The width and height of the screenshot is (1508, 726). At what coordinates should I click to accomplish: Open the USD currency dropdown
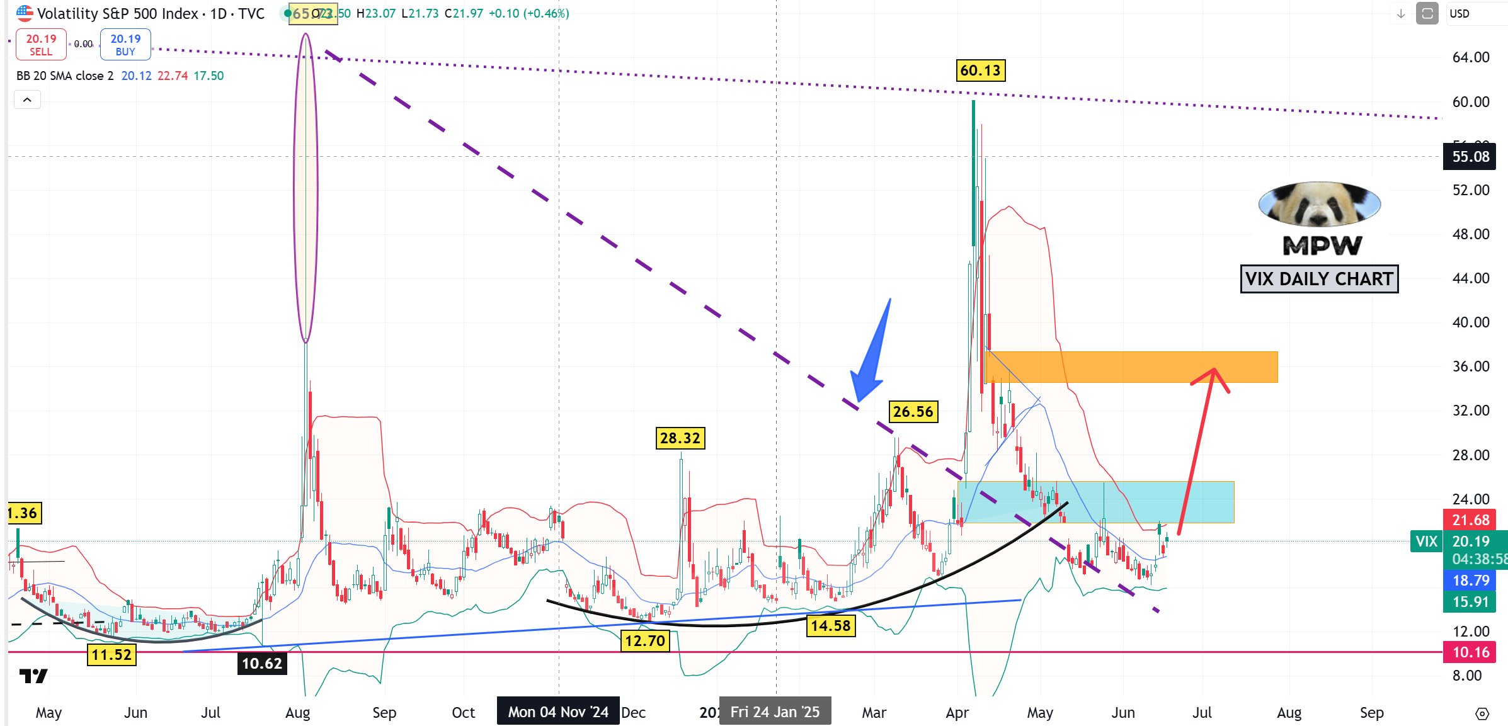pyautogui.click(x=1460, y=14)
